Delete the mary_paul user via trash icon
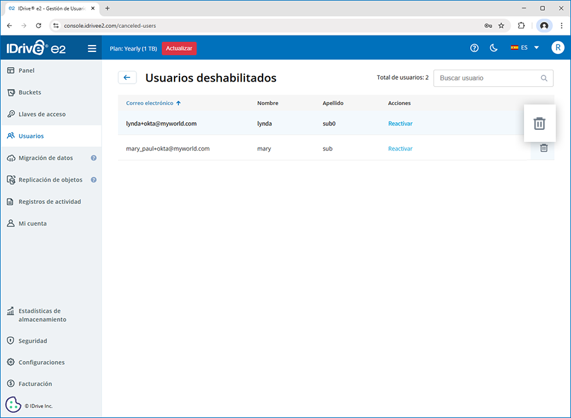Image resolution: width=571 pixels, height=418 pixels. [544, 148]
